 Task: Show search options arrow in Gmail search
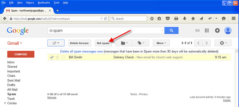click(162, 31)
